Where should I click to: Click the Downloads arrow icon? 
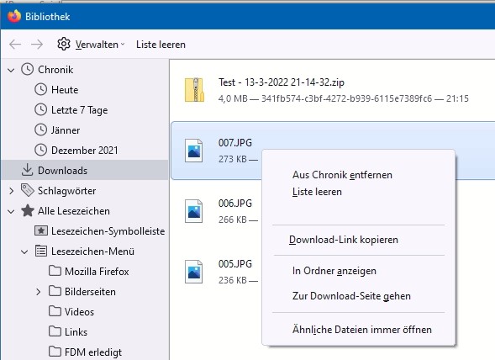pos(28,170)
